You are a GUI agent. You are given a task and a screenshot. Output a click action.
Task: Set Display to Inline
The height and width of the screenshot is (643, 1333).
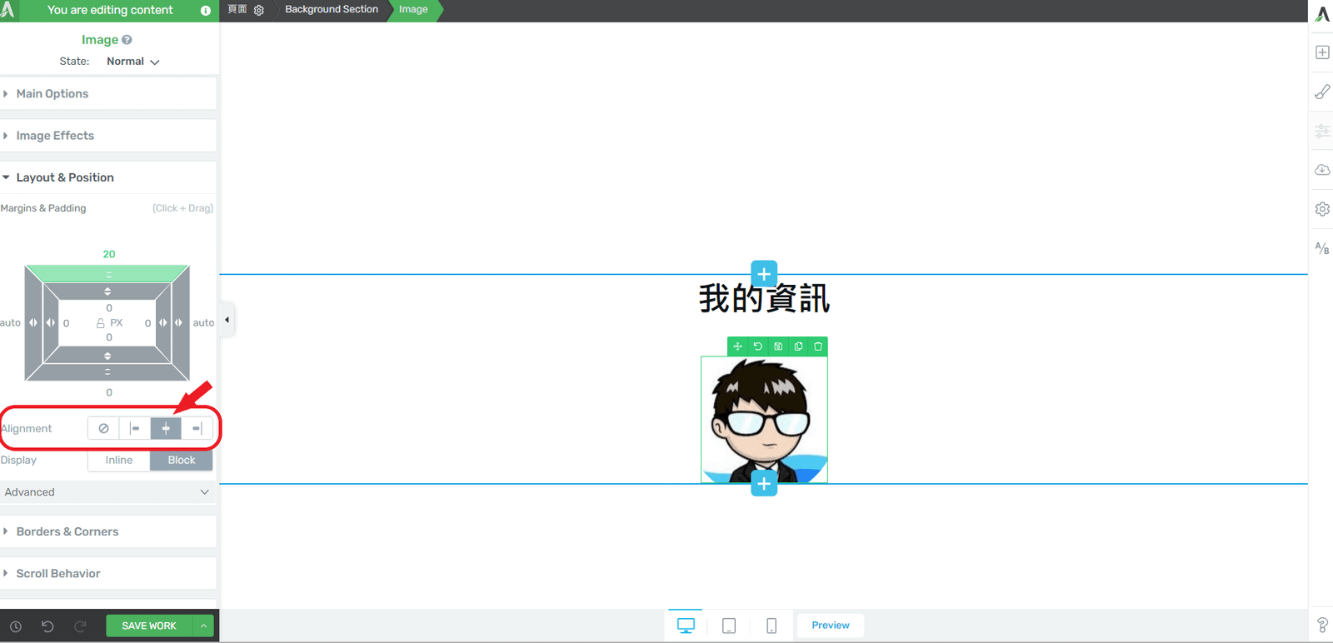coord(119,461)
